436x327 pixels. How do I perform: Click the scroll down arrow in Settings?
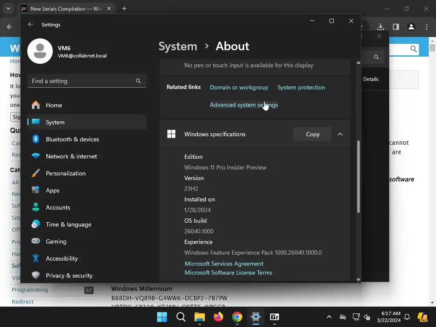[x=359, y=280]
